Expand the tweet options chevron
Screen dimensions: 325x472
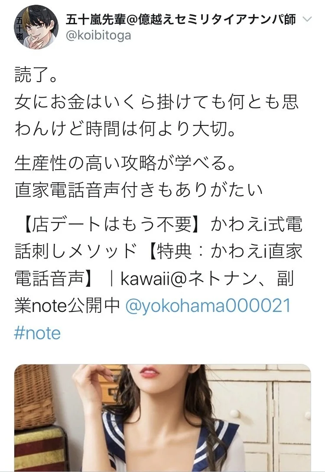pyautogui.click(x=307, y=20)
